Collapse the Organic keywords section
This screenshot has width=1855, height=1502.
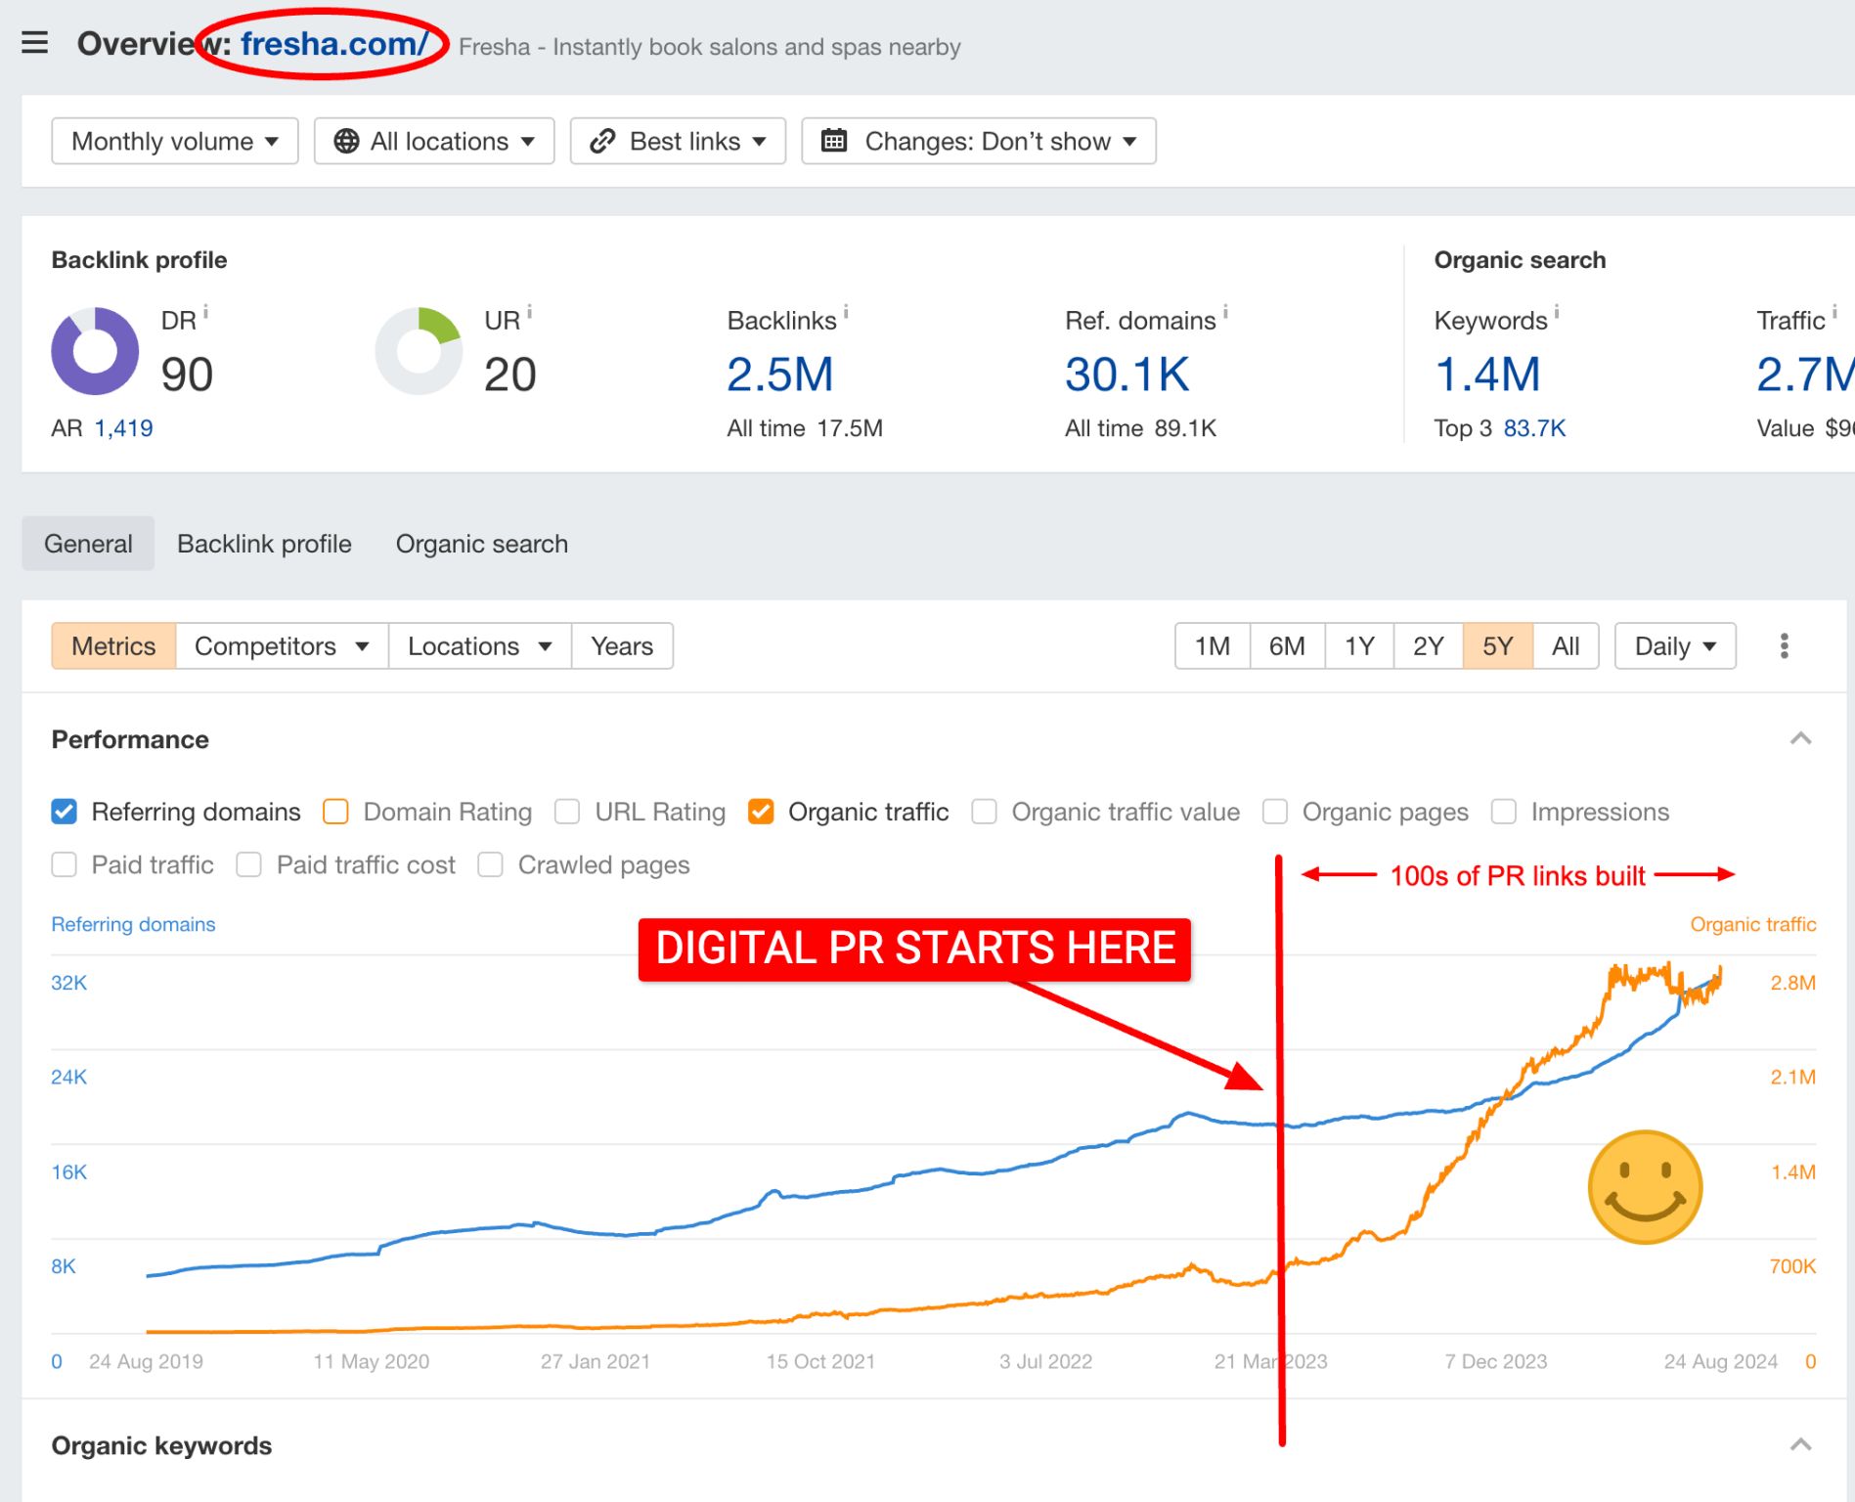tap(1800, 1444)
